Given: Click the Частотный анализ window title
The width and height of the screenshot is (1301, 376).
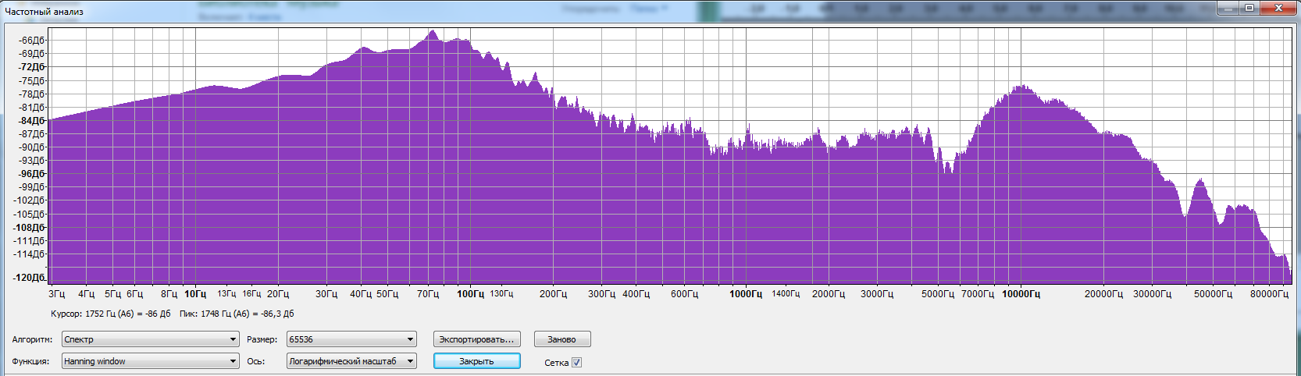Looking at the screenshot, I should (45, 12).
